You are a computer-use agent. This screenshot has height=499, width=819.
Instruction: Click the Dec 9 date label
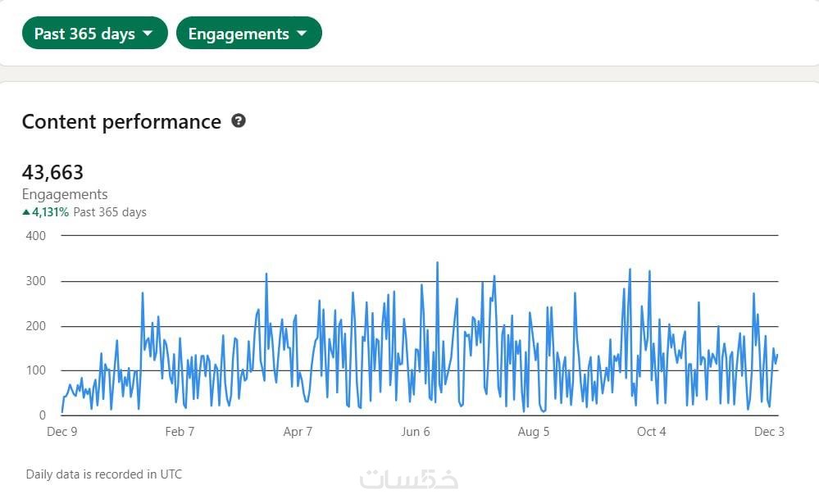[62, 432]
